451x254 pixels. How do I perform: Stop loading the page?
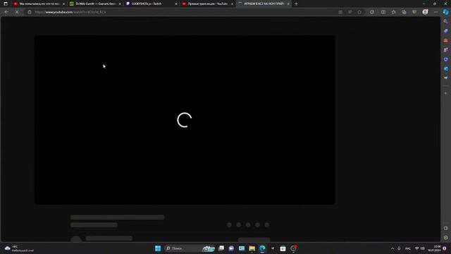(17, 12)
